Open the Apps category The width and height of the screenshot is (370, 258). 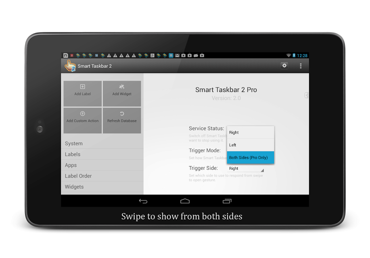(102, 165)
